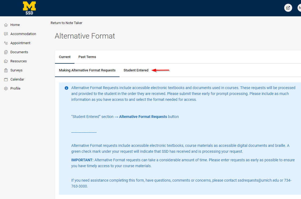Click the Resources folder icon
This screenshot has width=301, height=199.
pyautogui.click(x=6, y=61)
